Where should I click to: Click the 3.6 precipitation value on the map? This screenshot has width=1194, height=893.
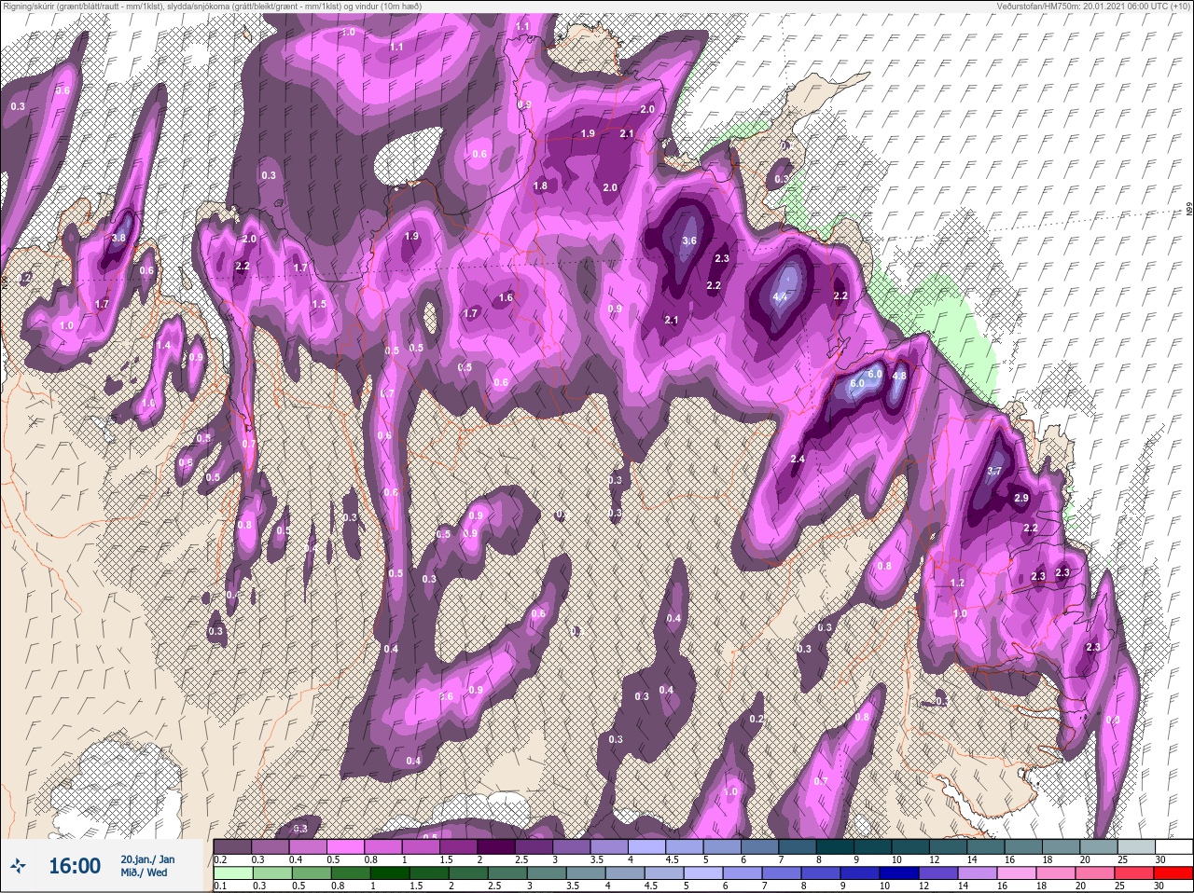[689, 240]
